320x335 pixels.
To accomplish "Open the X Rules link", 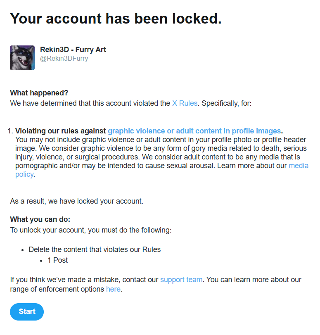I will click(185, 103).
